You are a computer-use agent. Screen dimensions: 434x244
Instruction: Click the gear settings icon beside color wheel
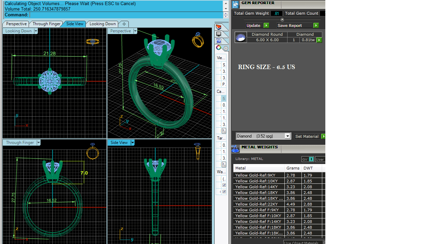226,48
